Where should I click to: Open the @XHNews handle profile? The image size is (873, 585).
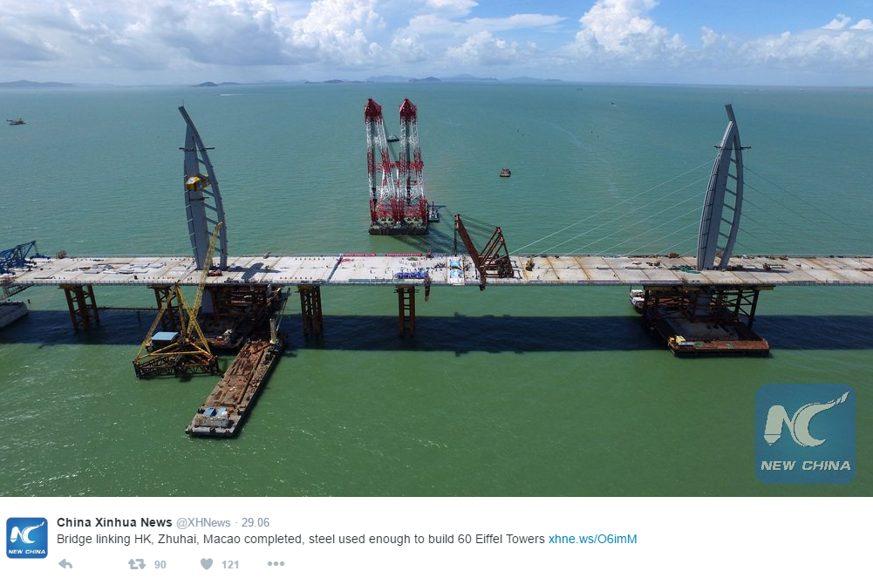(x=203, y=522)
